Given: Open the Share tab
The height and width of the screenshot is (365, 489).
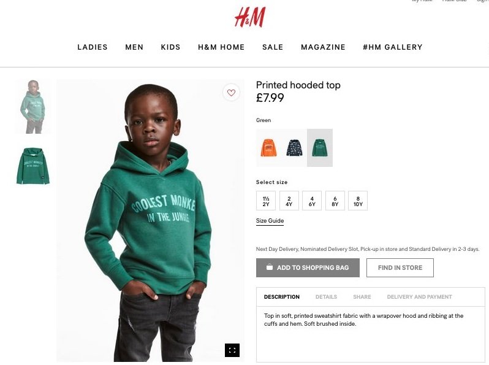Looking at the screenshot, I should [362, 297].
